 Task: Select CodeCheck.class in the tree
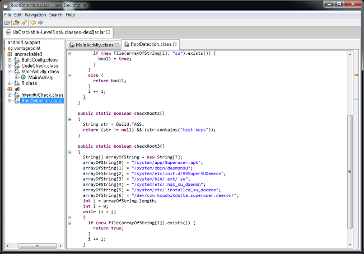point(40,66)
